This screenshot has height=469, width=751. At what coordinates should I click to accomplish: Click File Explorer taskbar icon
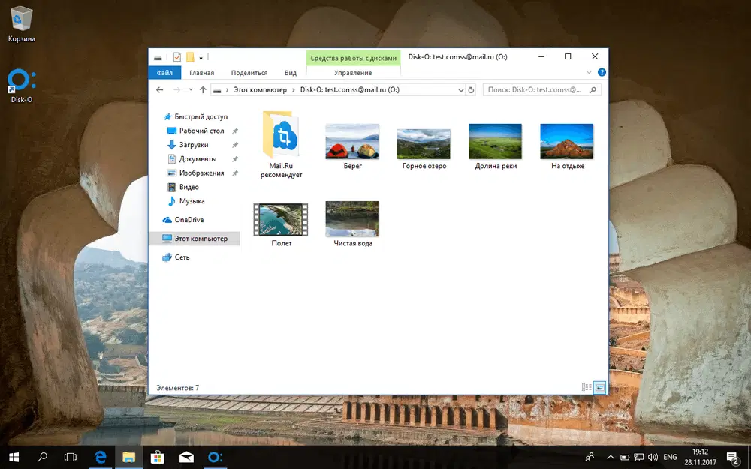[x=128, y=458]
